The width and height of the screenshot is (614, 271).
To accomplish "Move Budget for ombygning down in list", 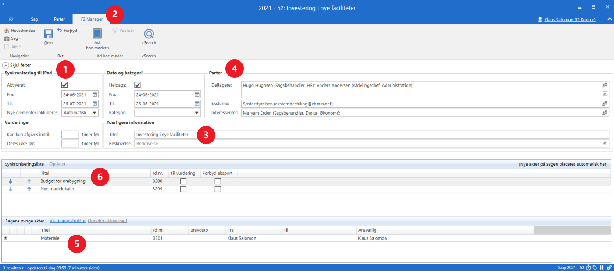I will click(11, 181).
